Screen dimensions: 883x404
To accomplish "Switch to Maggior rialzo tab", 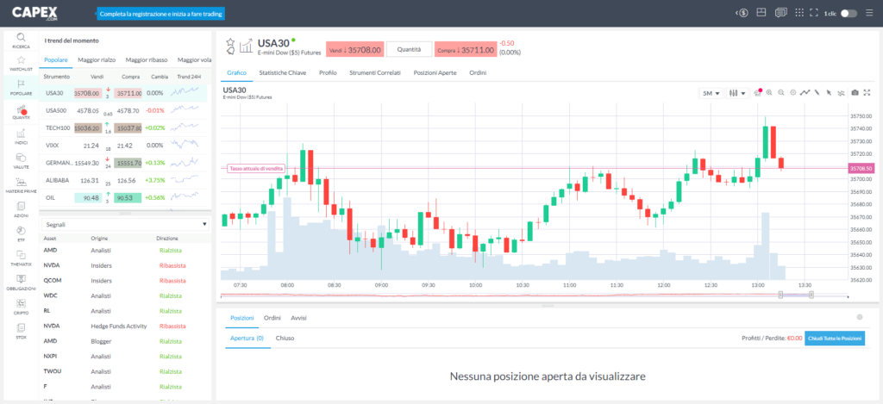I will pos(97,59).
